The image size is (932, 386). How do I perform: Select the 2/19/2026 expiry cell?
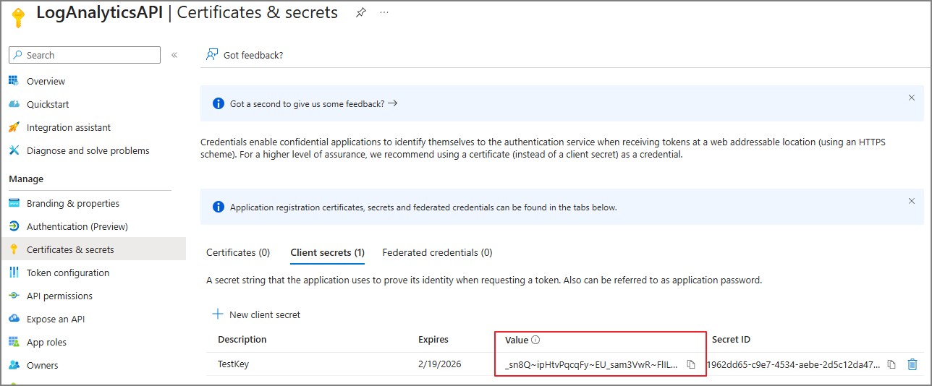439,364
